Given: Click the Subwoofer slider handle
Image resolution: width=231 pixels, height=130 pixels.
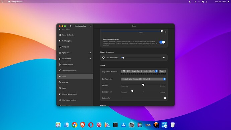Looking at the screenshot, I should 165,98.
